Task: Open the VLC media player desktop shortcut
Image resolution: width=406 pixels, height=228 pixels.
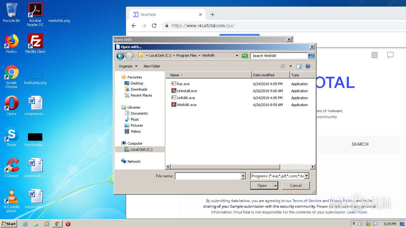Action: point(11,201)
